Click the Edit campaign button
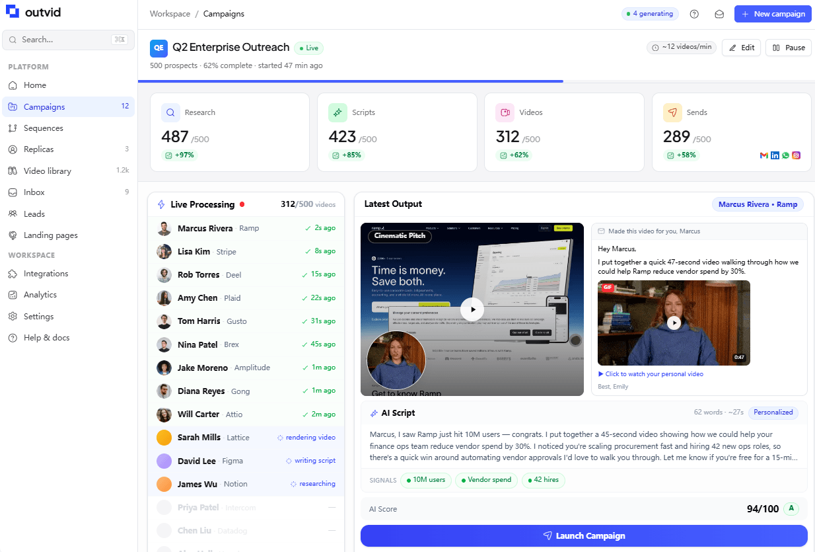Image resolution: width=815 pixels, height=552 pixels. pyautogui.click(x=742, y=48)
